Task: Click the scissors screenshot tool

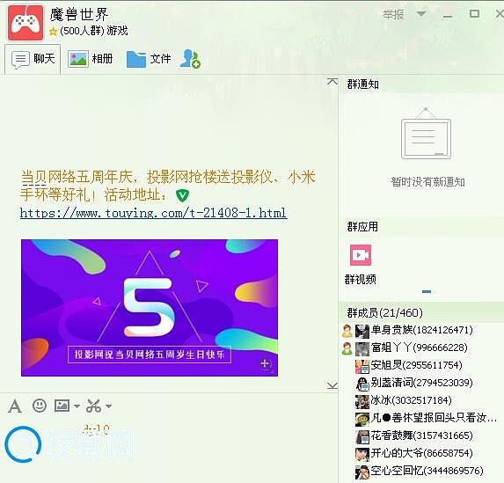Action: (x=93, y=406)
